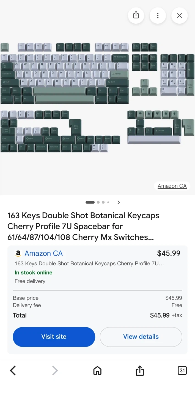This screenshot has height=396, width=195.
Task: Advance to the next image with the chevron
Action: tap(119, 202)
